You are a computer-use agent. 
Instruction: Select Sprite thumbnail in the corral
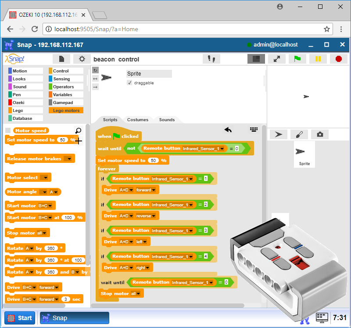pyautogui.click(x=304, y=155)
